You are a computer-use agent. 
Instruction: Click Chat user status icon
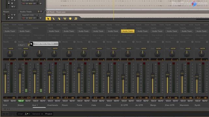click(26, 114)
